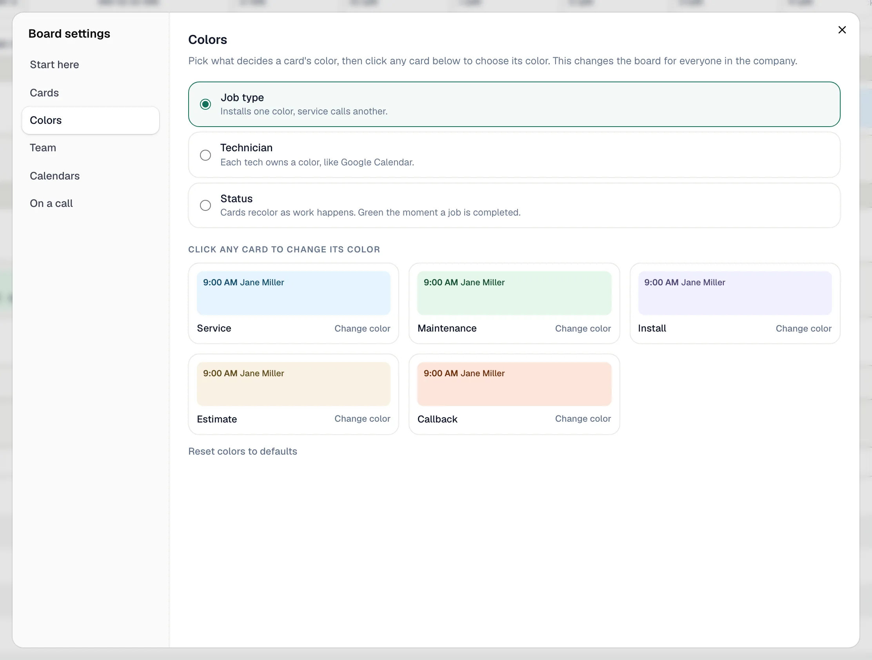This screenshot has width=872, height=660.
Task: Click the Maintenance card label
Action: pos(447,328)
